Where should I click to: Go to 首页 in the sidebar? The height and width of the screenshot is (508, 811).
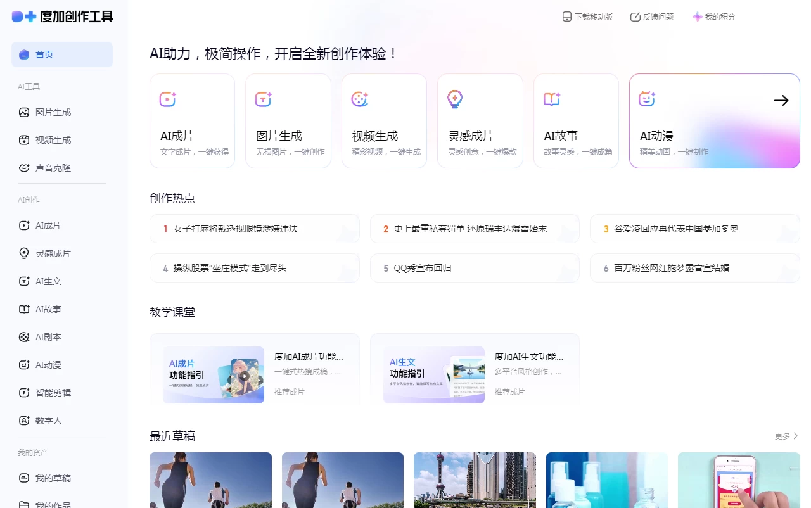44,54
